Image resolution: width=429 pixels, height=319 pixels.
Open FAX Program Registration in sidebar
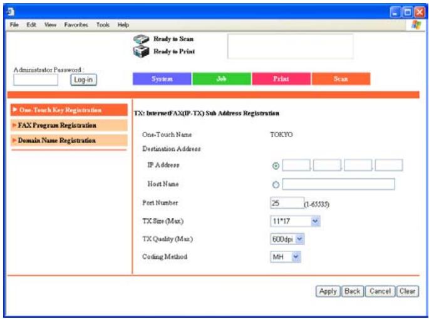click(69, 125)
